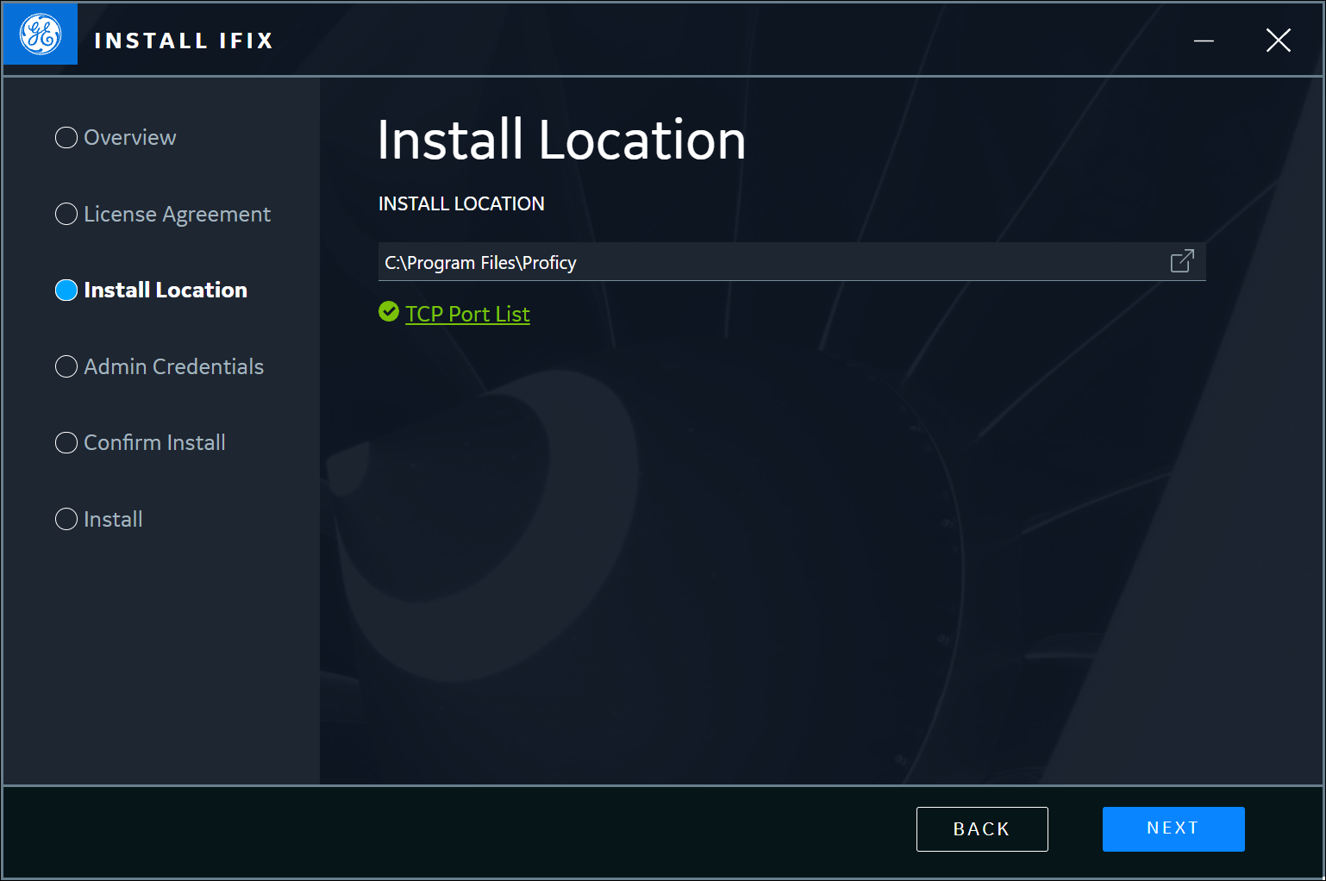Viewport: 1326px width, 881px height.
Task: Go to the Install step label
Action: [113, 519]
